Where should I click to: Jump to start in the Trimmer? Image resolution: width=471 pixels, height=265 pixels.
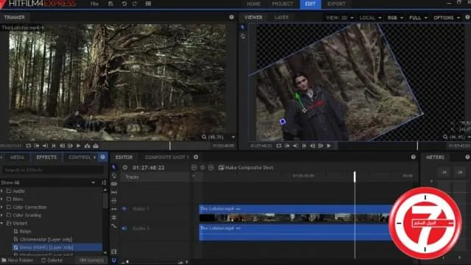point(54,146)
